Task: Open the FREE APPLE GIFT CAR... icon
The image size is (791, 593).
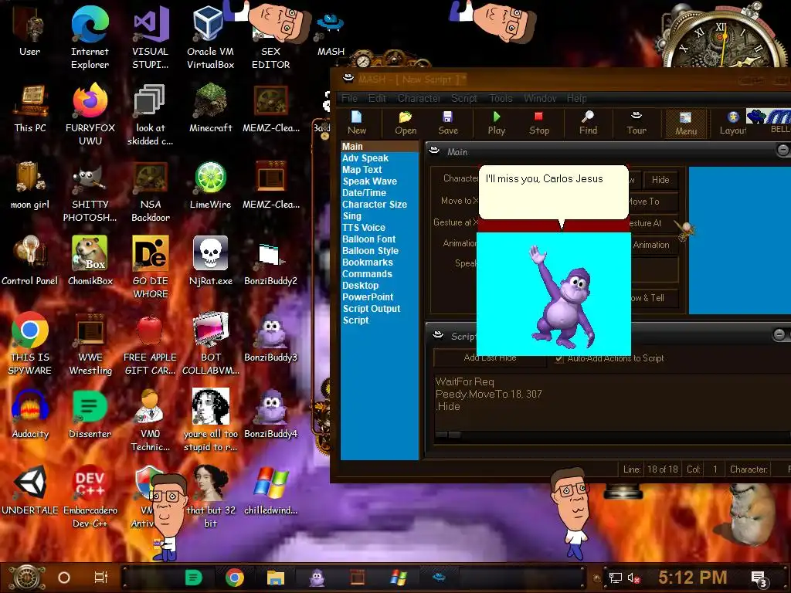Action: click(x=150, y=344)
